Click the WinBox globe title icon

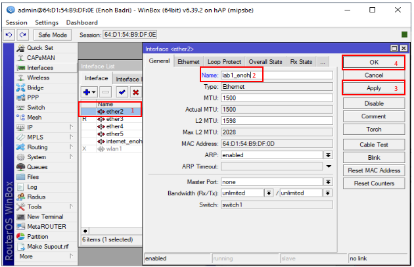click(11, 10)
